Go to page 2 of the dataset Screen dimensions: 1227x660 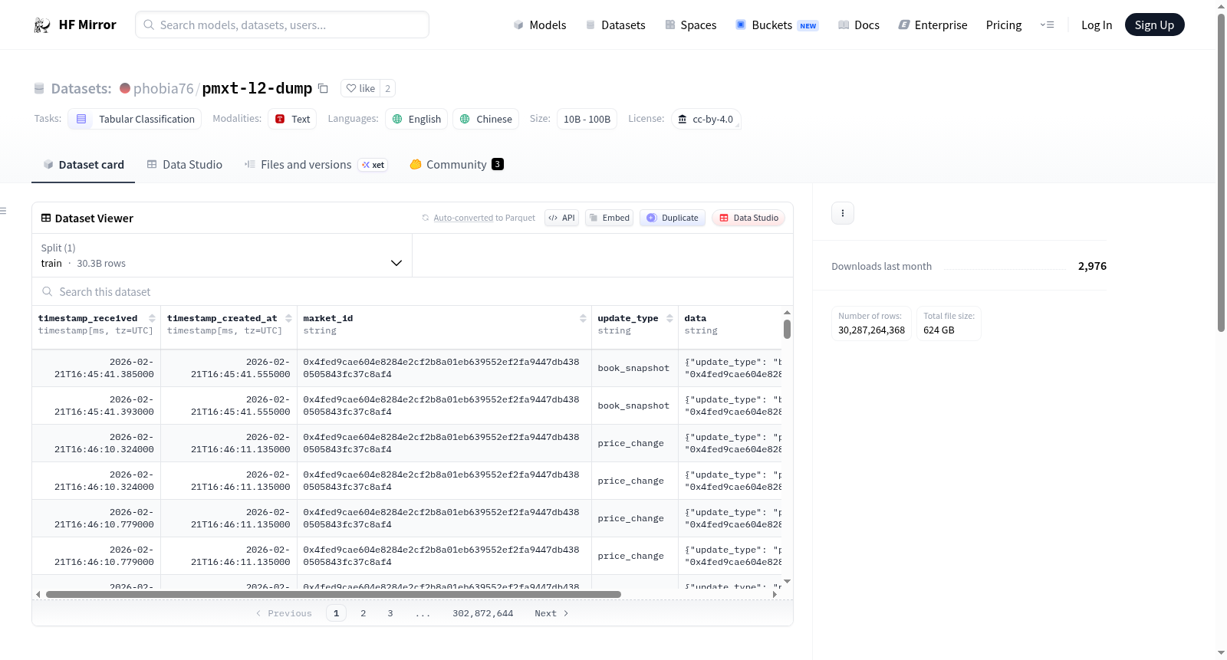363,613
